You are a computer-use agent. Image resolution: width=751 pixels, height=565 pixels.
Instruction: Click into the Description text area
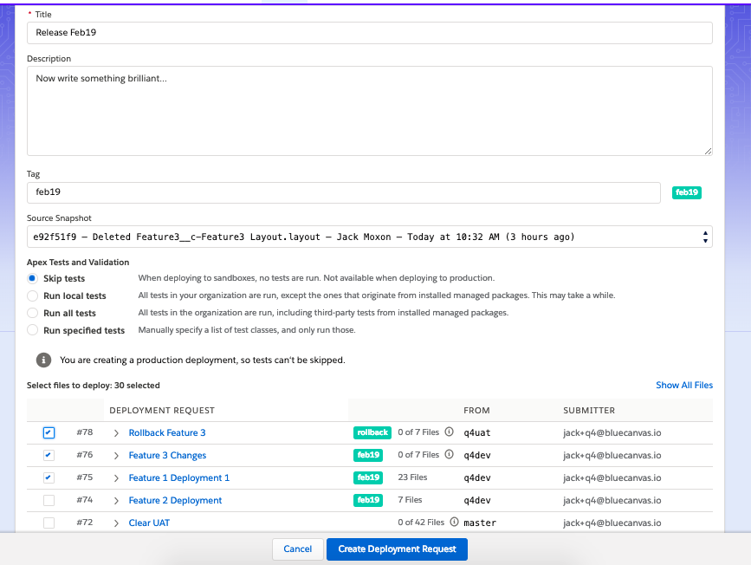pos(369,111)
